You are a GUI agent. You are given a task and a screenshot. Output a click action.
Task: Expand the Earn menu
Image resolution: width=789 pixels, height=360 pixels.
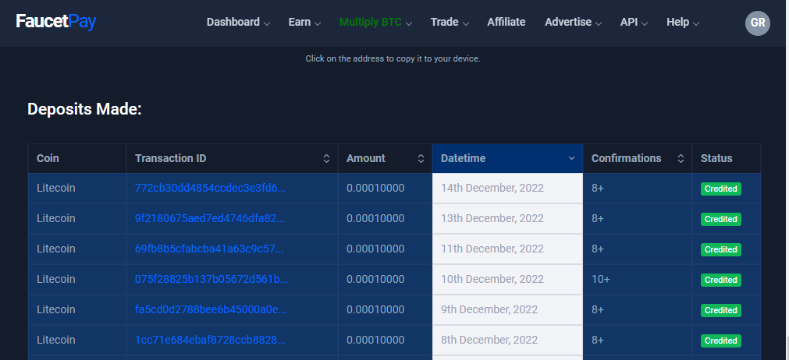pos(304,22)
